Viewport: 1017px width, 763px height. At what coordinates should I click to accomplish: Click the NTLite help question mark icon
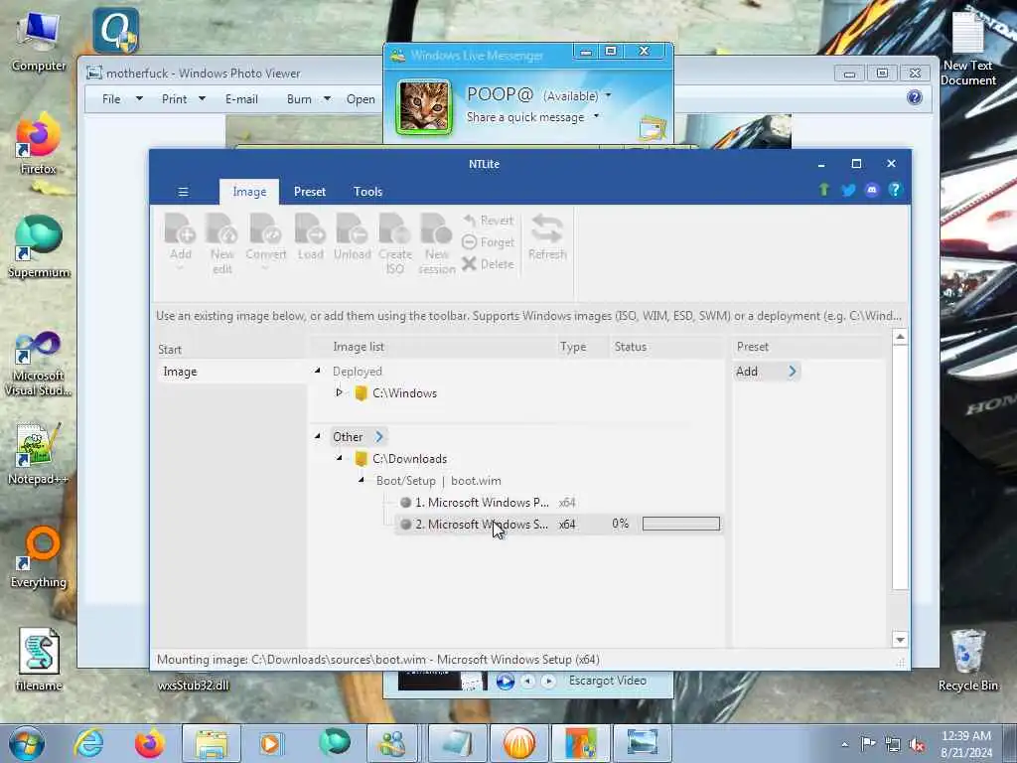pos(895,190)
